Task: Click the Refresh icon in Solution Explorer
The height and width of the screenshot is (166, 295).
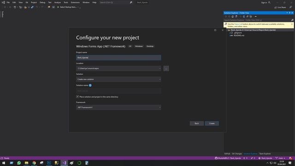Action: pos(244,17)
